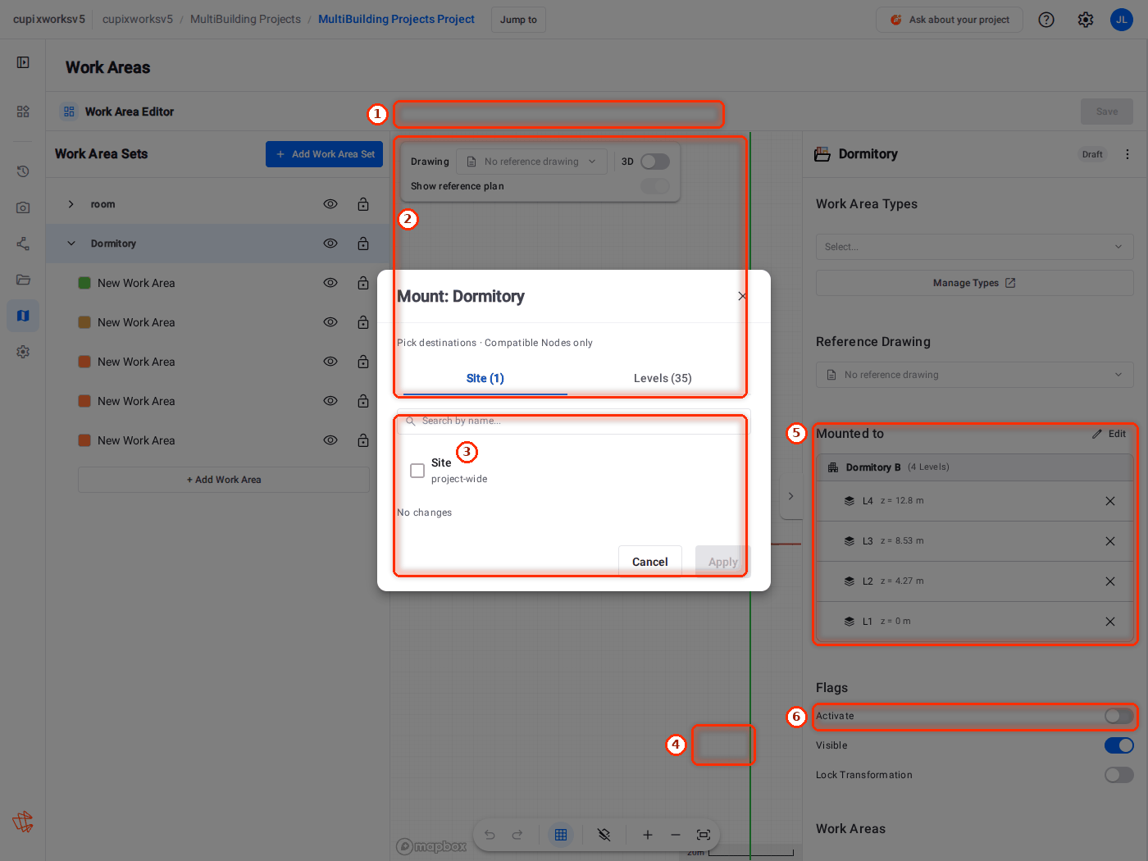Screen dimensions: 1148x861
Task: Click the Add Work Area Set button
Action: pyautogui.click(x=325, y=154)
